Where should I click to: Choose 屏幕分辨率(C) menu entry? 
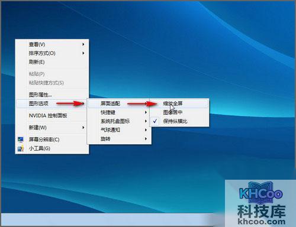coord(52,140)
